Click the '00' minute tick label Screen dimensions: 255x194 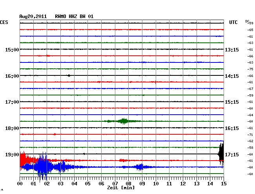coord(20,183)
